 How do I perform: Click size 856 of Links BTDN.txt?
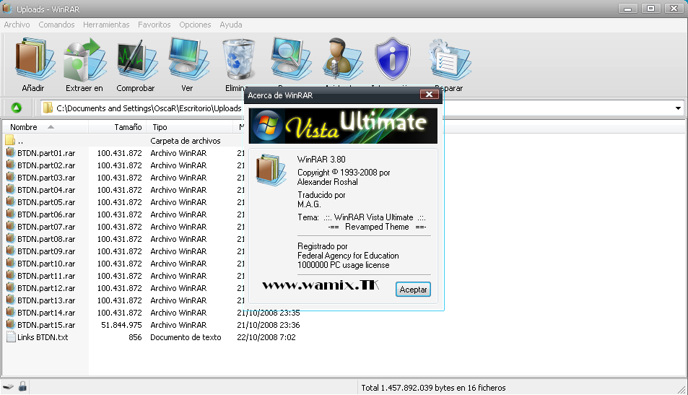[135, 337]
